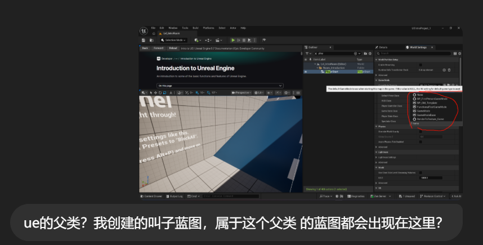Click the Reload button in documentation browser
This screenshot has width=483, height=245.
click(173, 48)
